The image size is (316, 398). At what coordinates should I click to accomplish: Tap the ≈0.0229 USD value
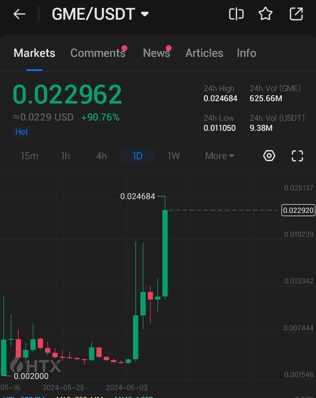(x=43, y=117)
